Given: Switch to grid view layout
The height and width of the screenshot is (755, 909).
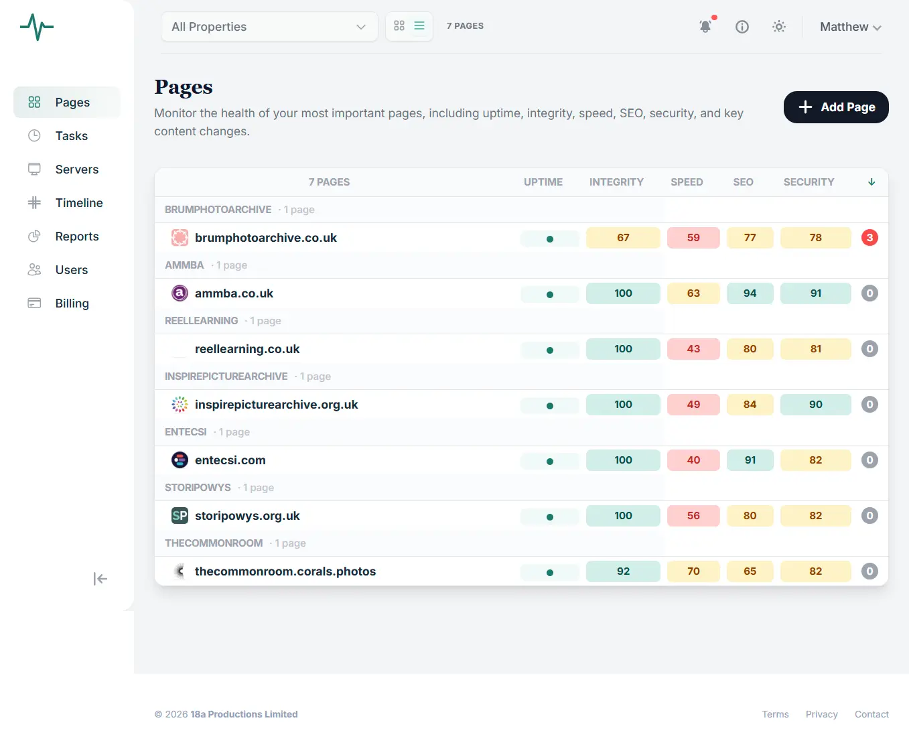Looking at the screenshot, I should pos(399,25).
